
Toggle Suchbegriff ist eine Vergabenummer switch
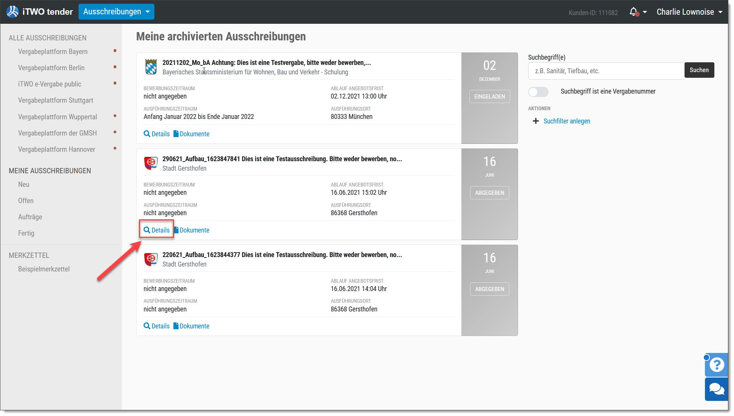coord(538,92)
